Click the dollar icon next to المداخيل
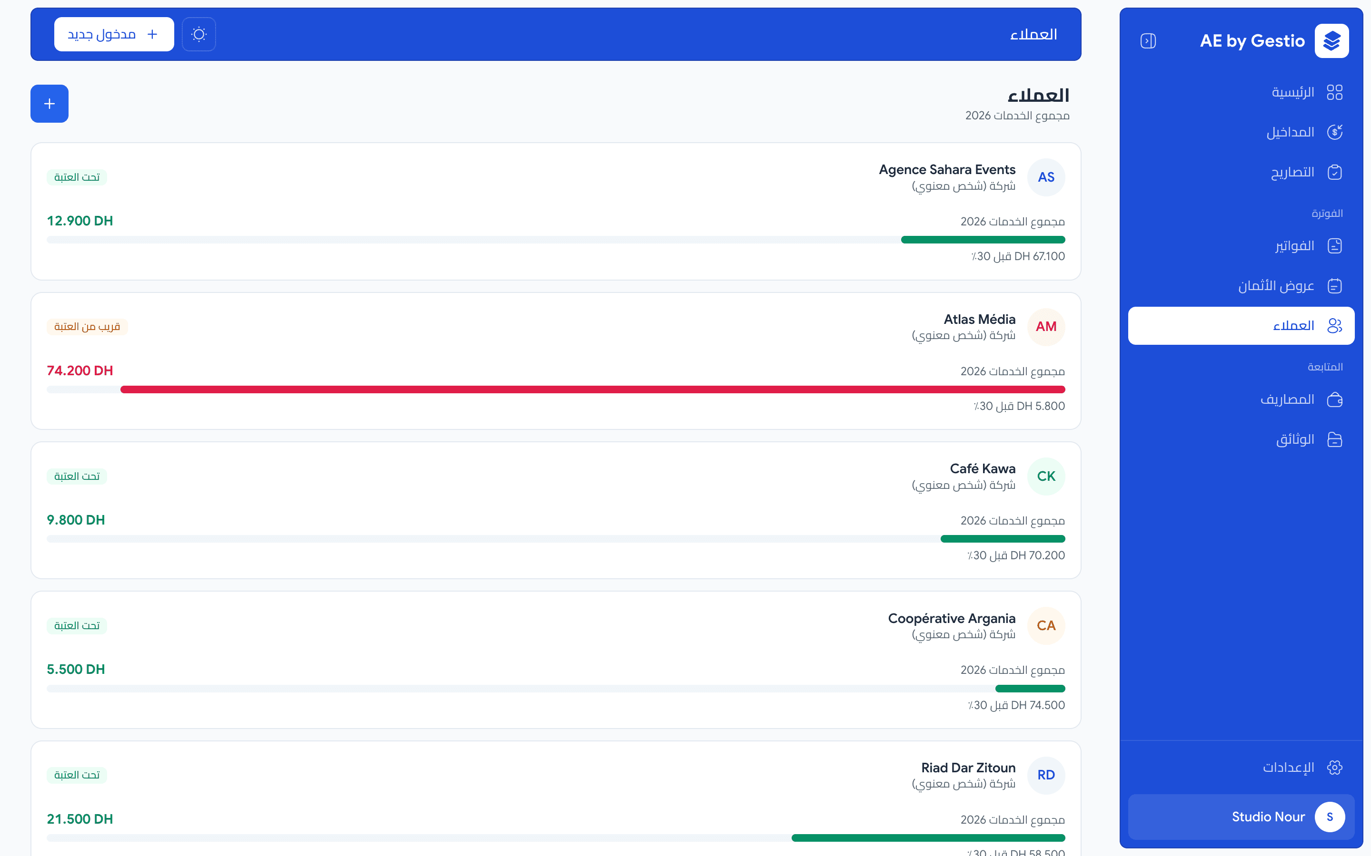The image size is (1371, 856). coord(1335,132)
